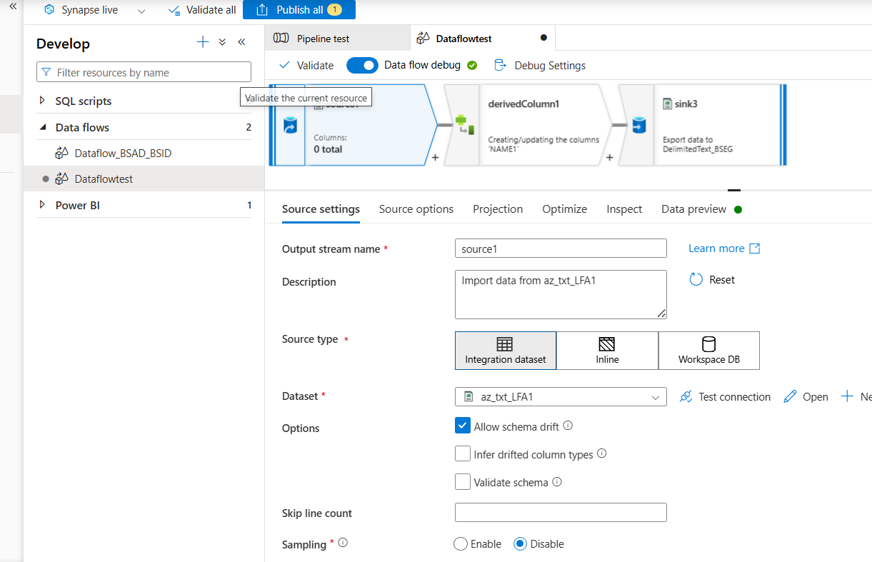Screen dimensions: 872x562
Task: Select the source1 node icon on canvas
Action: [289, 126]
